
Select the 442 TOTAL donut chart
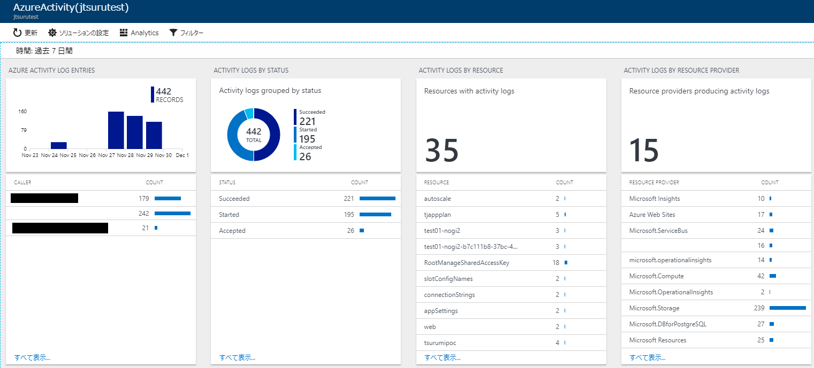click(253, 135)
